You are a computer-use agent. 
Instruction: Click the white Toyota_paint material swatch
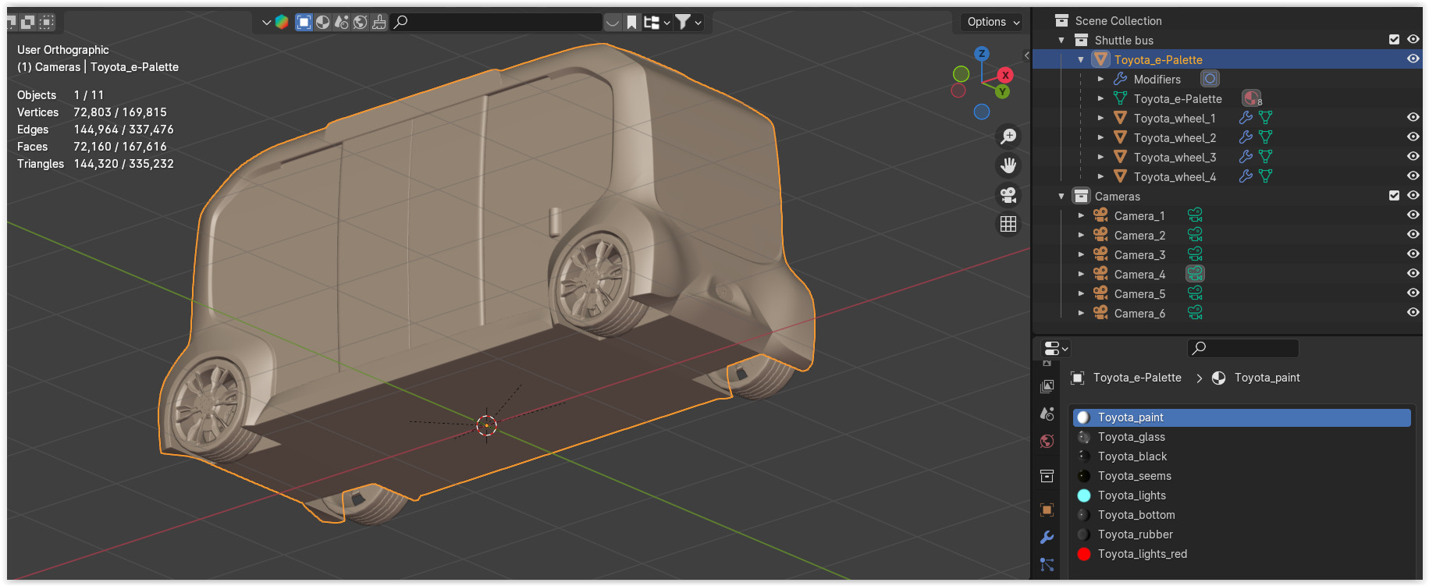point(1084,417)
